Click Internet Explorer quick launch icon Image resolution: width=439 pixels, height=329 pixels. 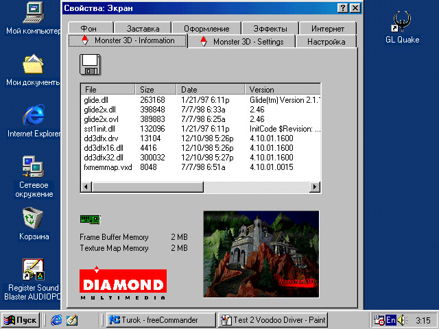[x=56, y=320]
